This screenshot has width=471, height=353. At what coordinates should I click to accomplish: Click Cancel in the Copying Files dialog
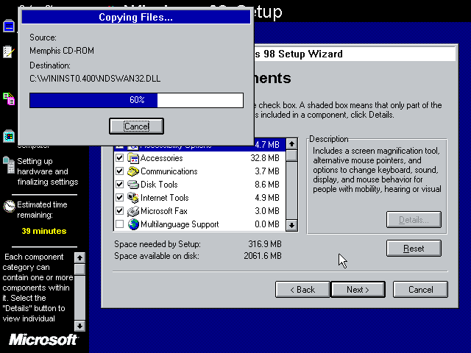point(136,126)
